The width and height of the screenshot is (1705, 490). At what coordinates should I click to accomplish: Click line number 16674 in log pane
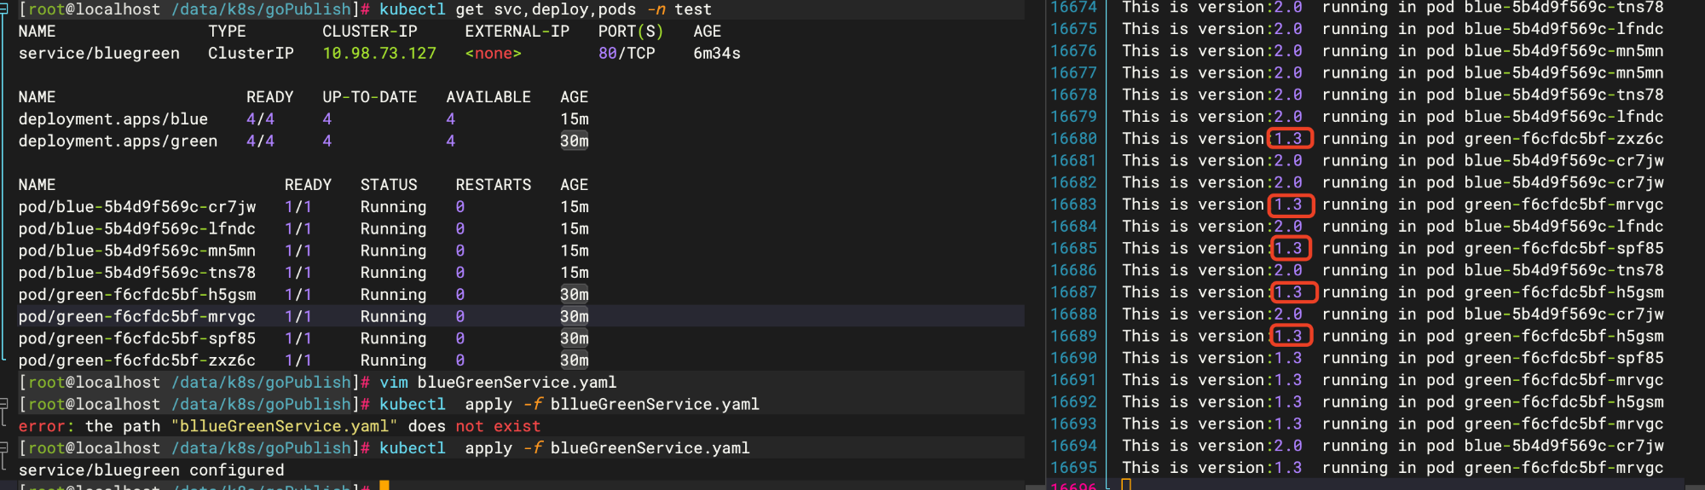1073,8
